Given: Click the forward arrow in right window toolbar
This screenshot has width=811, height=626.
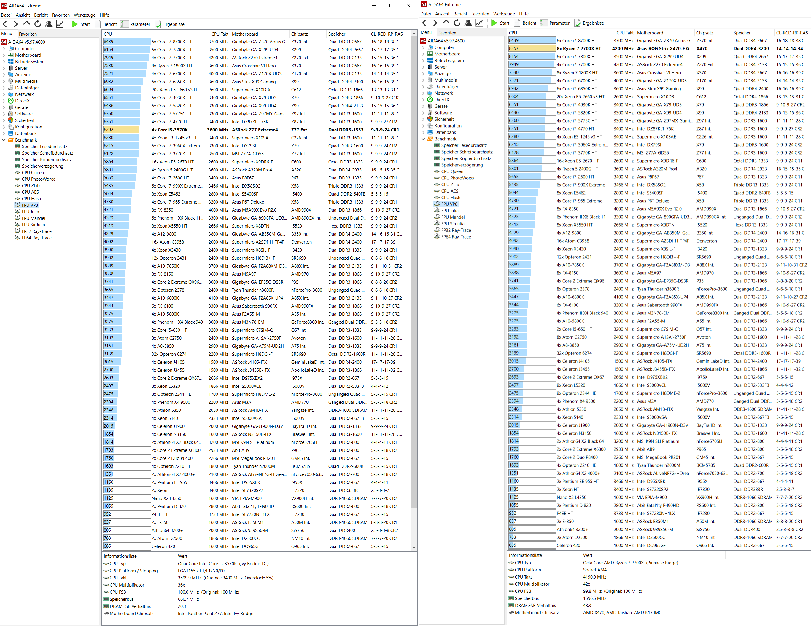Looking at the screenshot, I should pos(435,23).
